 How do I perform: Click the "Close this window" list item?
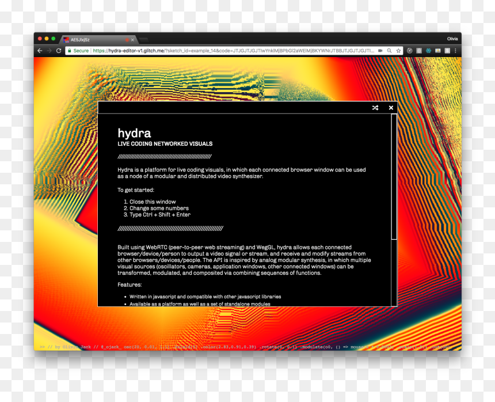(x=153, y=202)
